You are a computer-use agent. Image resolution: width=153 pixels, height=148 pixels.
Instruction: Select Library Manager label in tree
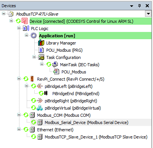(x=61, y=43)
